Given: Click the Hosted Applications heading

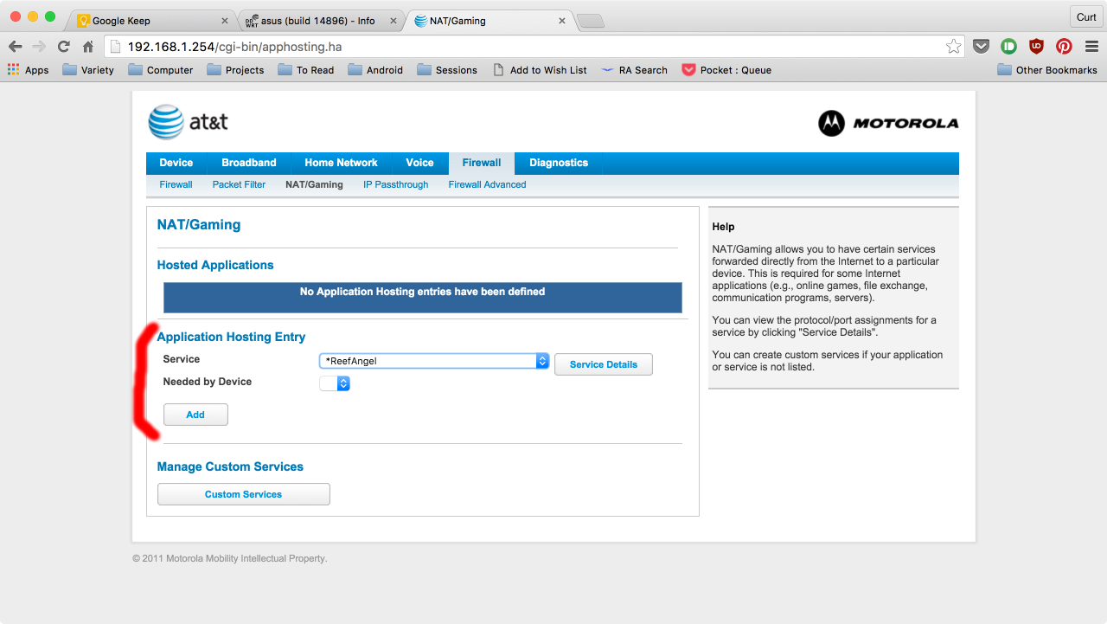Looking at the screenshot, I should (x=215, y=265).
